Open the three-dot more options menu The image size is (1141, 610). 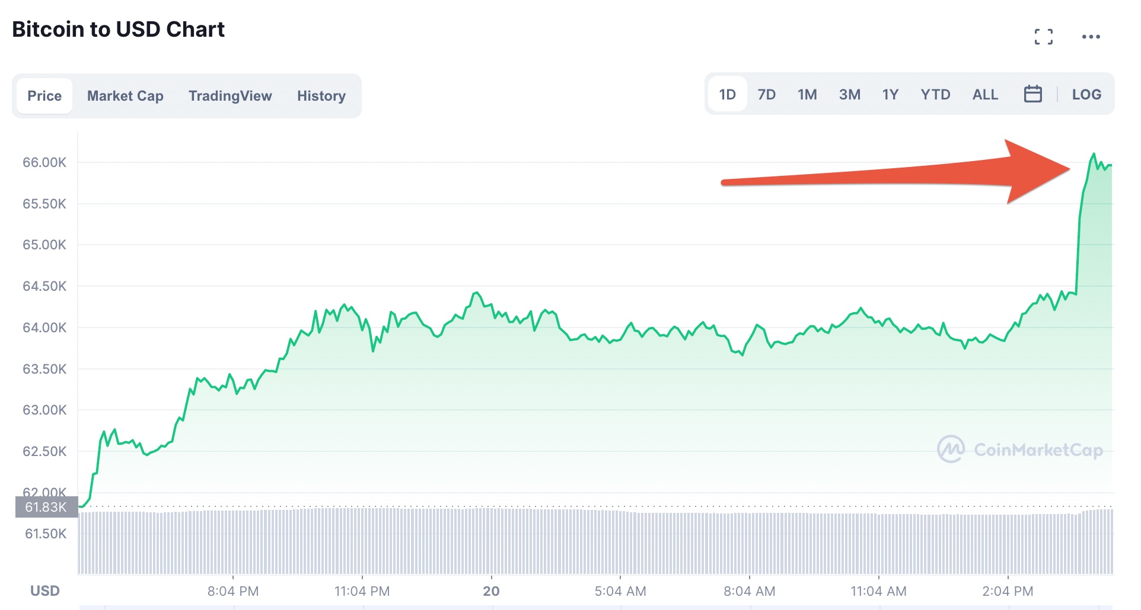coord(1091,37)
